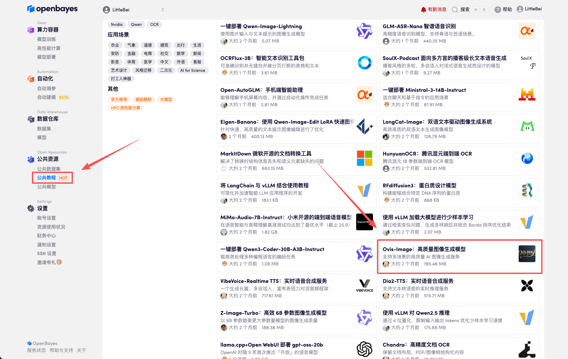Click the Ministral-3-14B Mistral logo
This screenshot has width=568, height=359.
[527, 95]
